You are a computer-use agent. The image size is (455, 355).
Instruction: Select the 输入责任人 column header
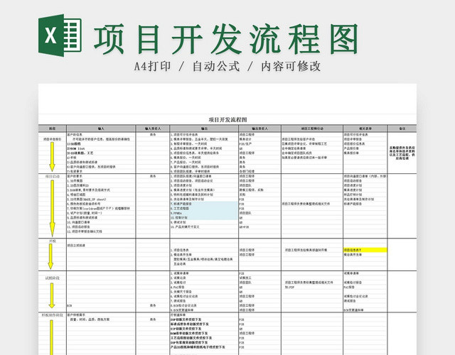(x=153, y=129)
